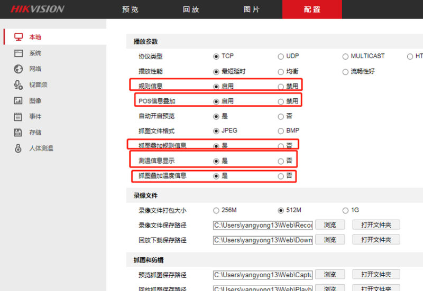Select 均衡 playback performance option

pyautogui.click(x=281, y=71)
